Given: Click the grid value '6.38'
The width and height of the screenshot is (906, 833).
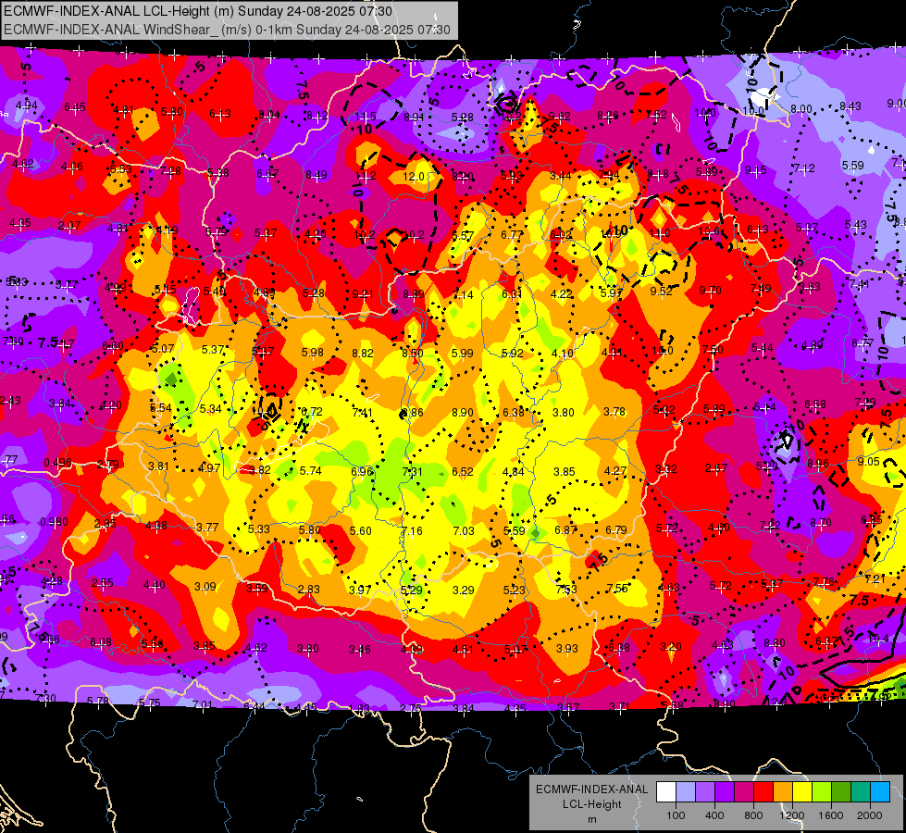Looking at the screenshot, I should coord(513,412).
